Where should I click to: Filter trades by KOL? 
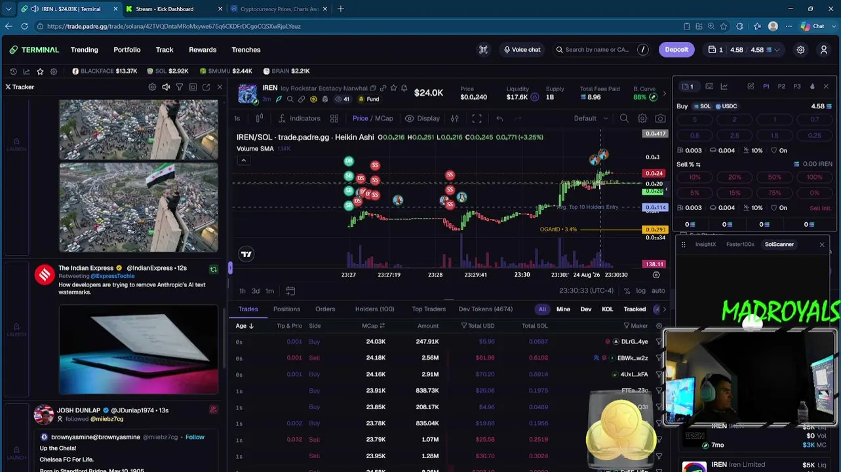(607, 309)
